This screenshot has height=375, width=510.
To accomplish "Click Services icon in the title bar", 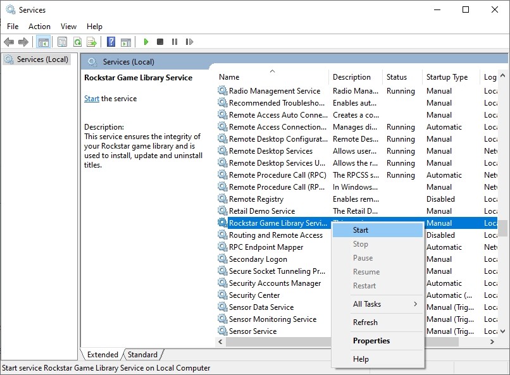I will pyautogui.click(x=11, y=9).
